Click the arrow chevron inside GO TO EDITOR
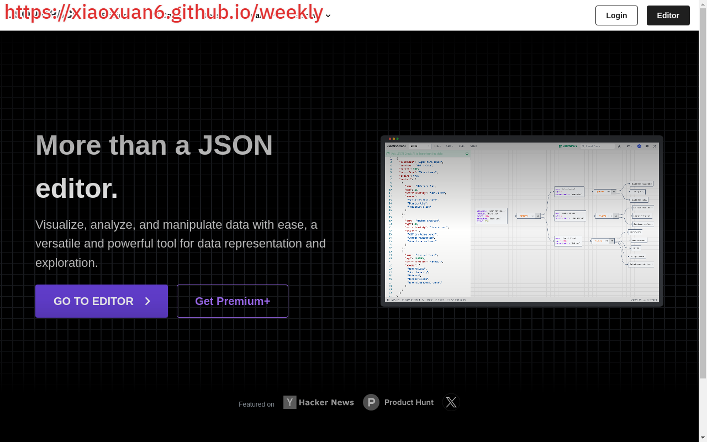The image size is (707, 442). 147,301
